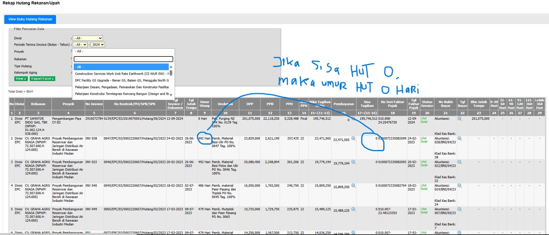Open Tgl Bayar magnifier for bukti 007/BNI/05/23
The image size is (549, 235).
click(x=460, y=210)
